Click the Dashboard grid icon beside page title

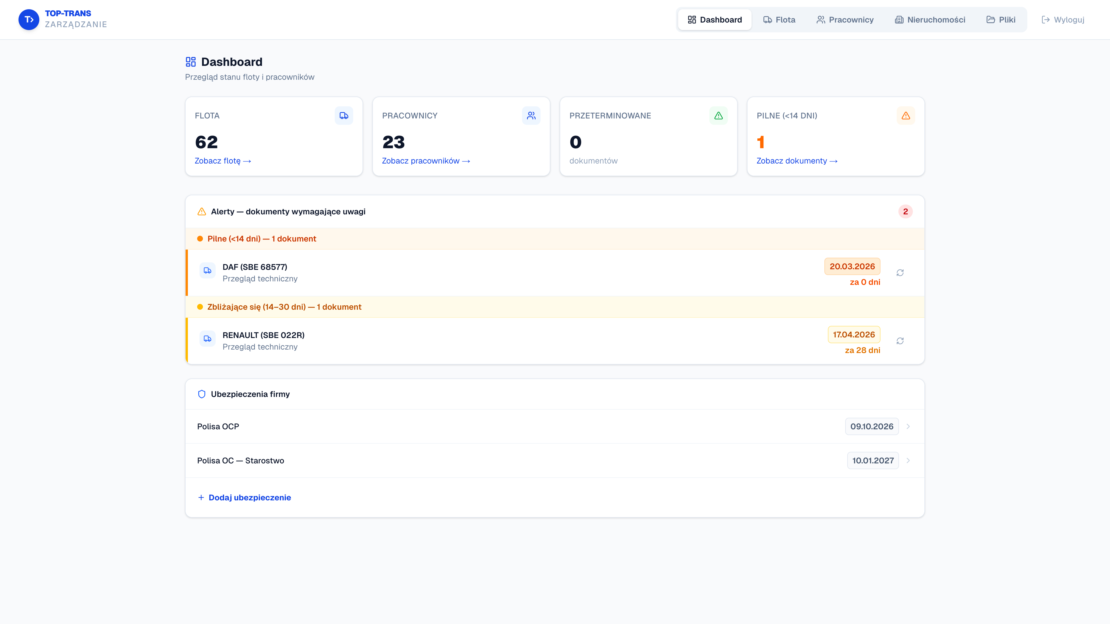click(190, 62)
